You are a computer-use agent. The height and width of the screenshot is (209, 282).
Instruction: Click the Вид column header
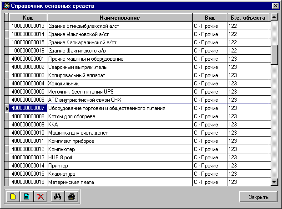point(209,17)
